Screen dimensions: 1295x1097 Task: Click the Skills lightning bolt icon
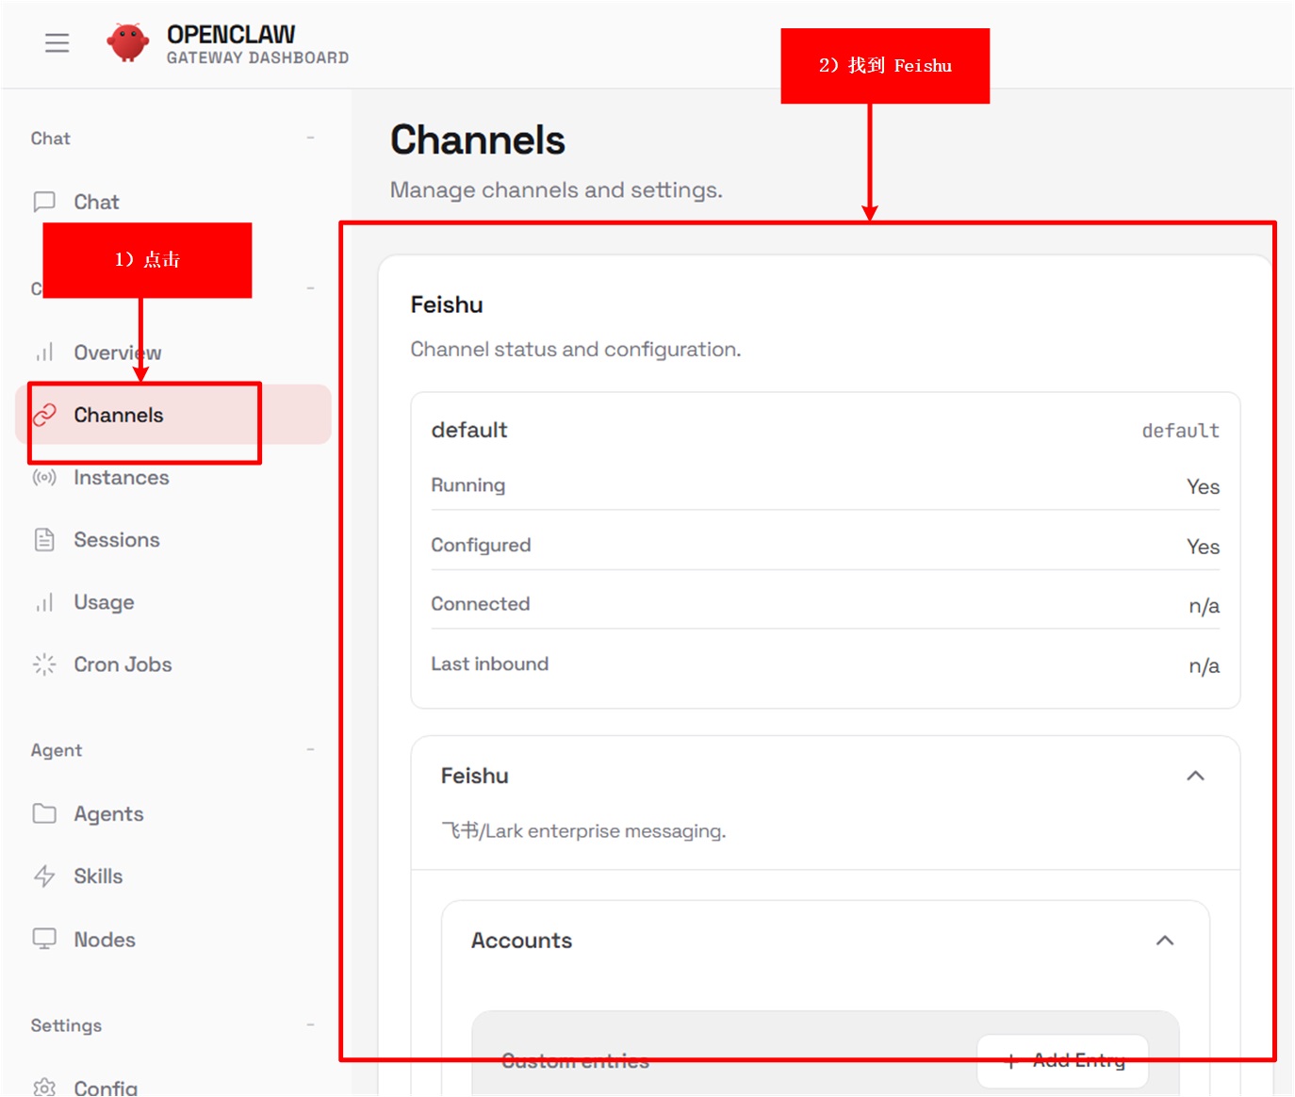coord(44,876)
